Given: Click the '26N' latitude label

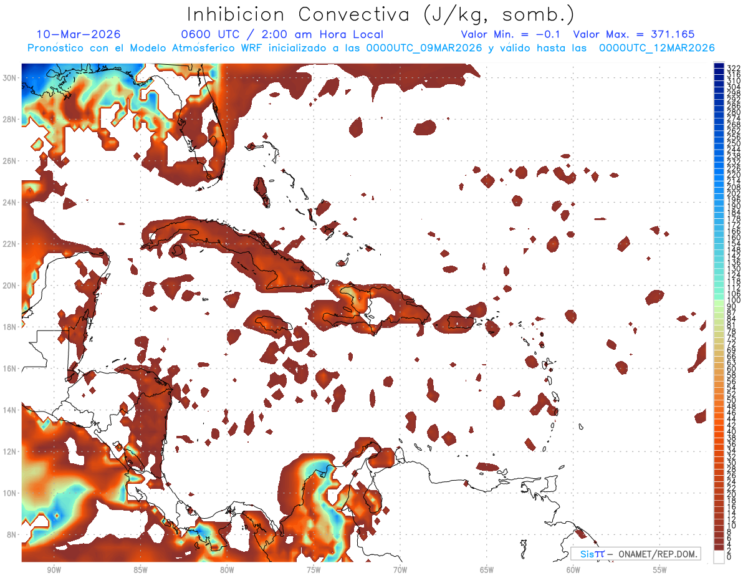Looking at the screenshot, I should click(10, 161).
